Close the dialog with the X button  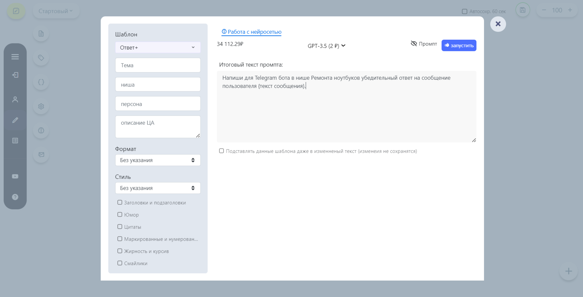(498, 24)
